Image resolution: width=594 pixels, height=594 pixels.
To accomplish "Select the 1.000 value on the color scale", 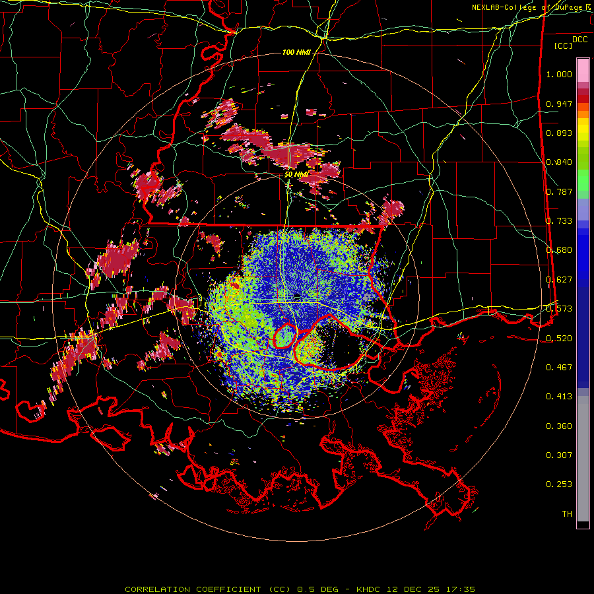I will coord(559,74).
